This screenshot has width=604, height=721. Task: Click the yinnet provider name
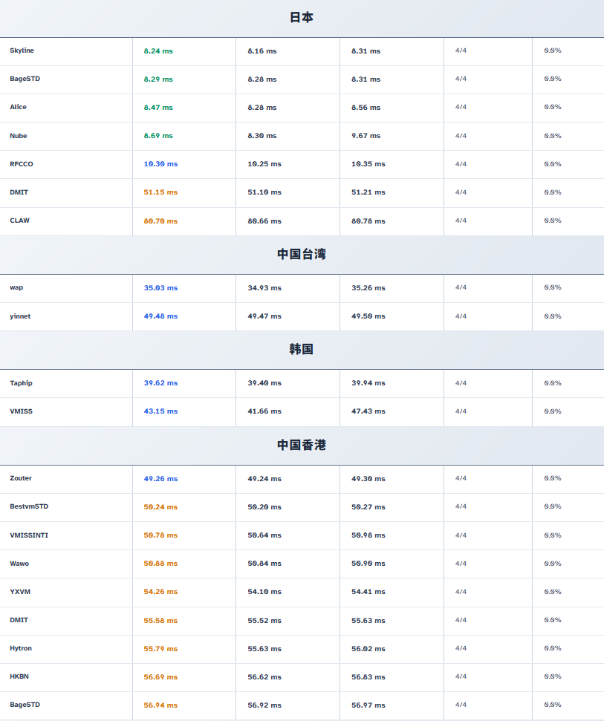coord(20,316)
